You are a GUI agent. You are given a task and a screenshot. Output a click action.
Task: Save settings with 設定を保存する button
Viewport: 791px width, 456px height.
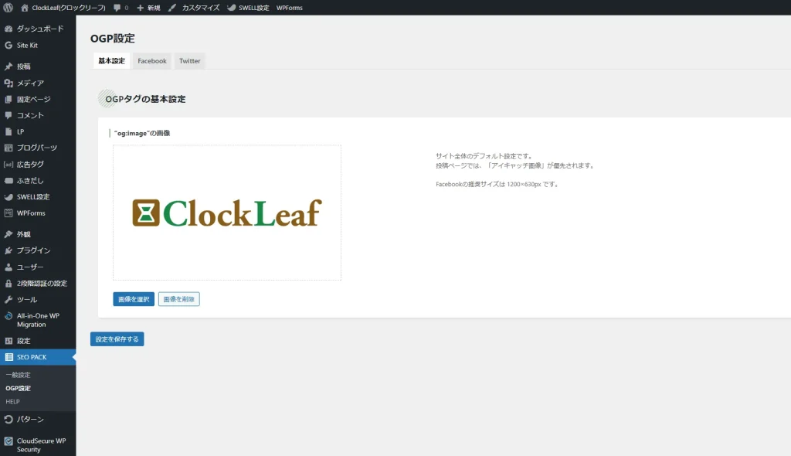[x=117, y=339]
